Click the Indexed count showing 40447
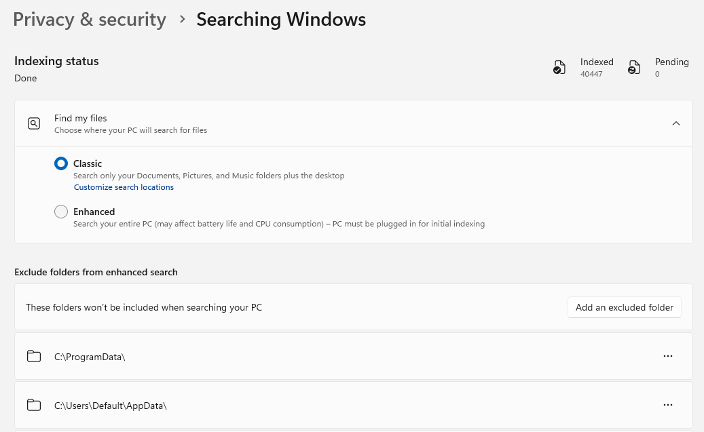This screenshot has height=432, width=704. coord(591,74)
